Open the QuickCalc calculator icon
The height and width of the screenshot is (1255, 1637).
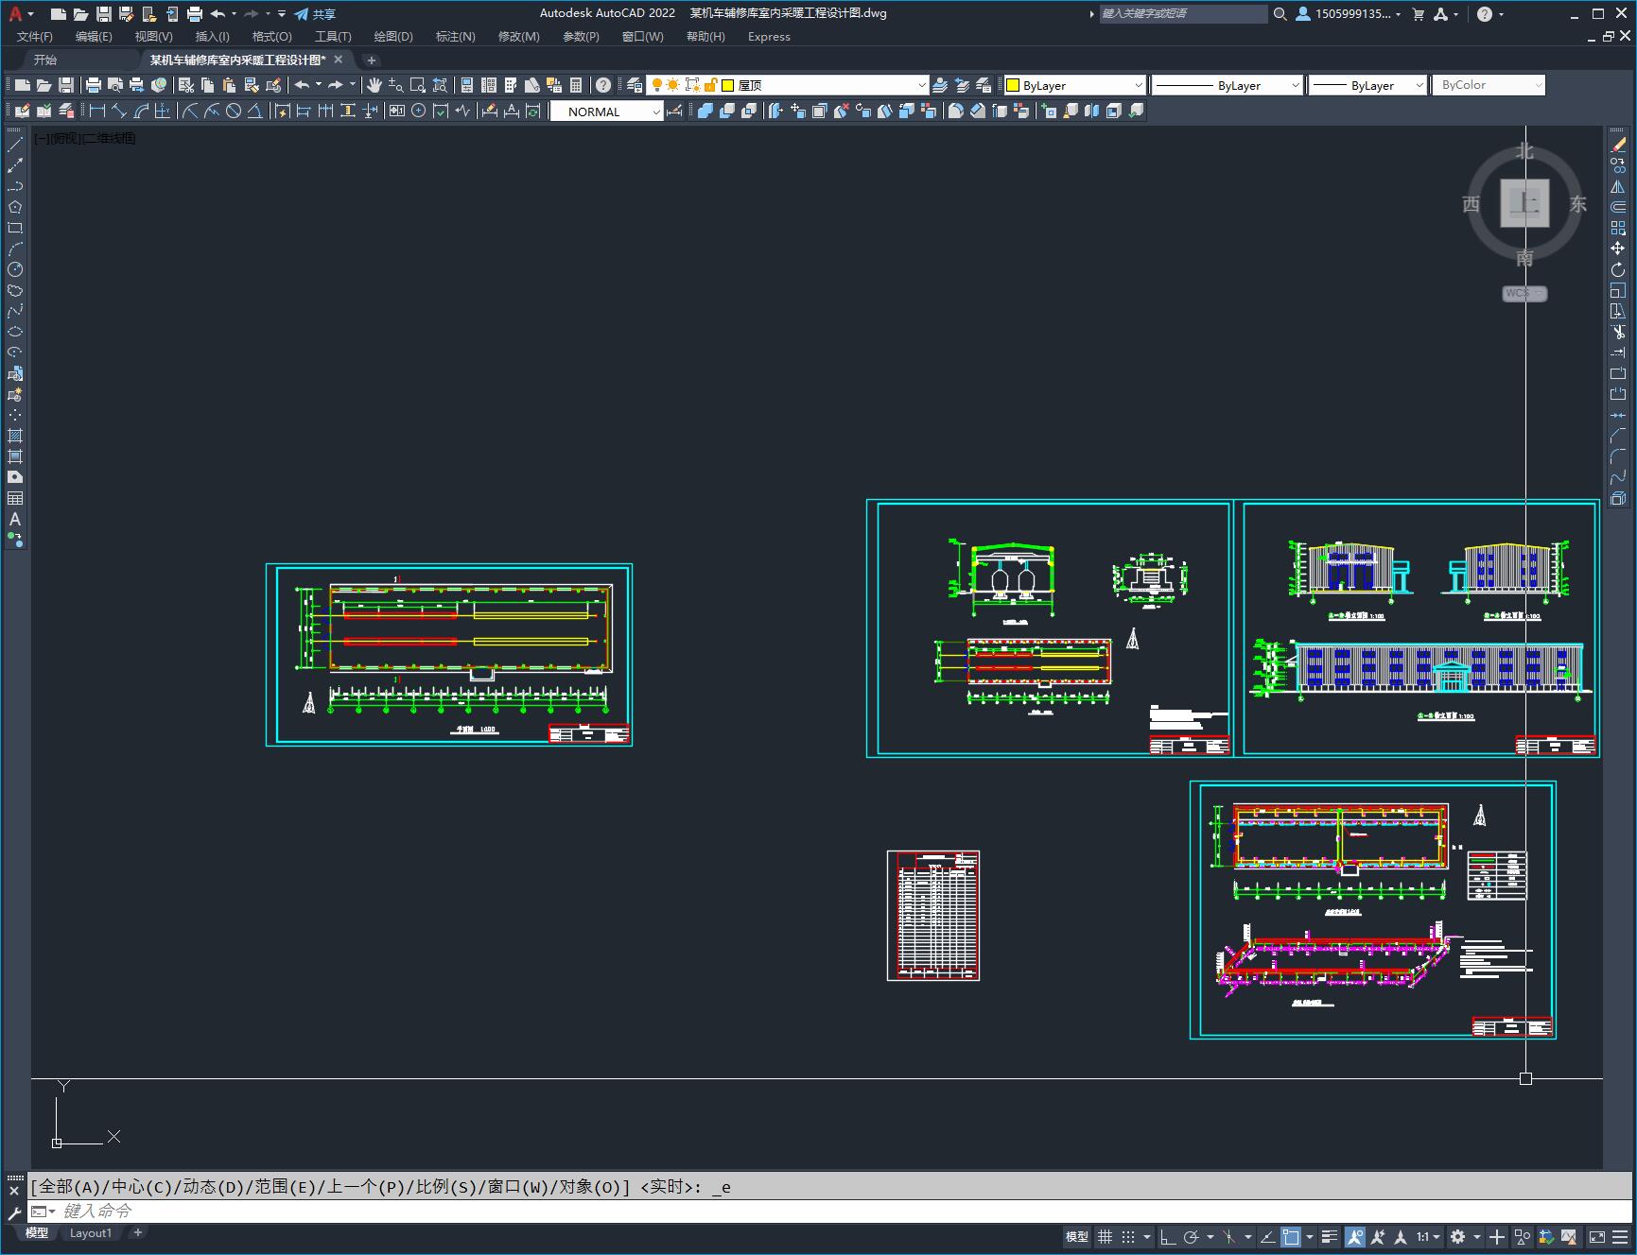576,85
